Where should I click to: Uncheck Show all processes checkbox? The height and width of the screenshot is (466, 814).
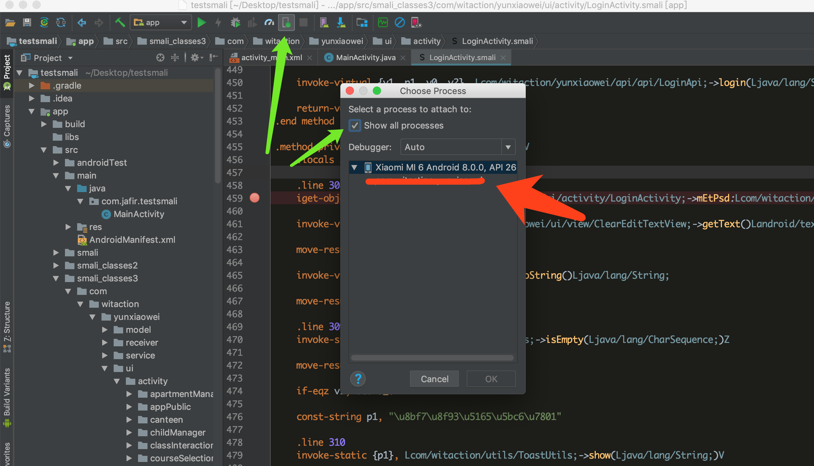coord(355,125)
